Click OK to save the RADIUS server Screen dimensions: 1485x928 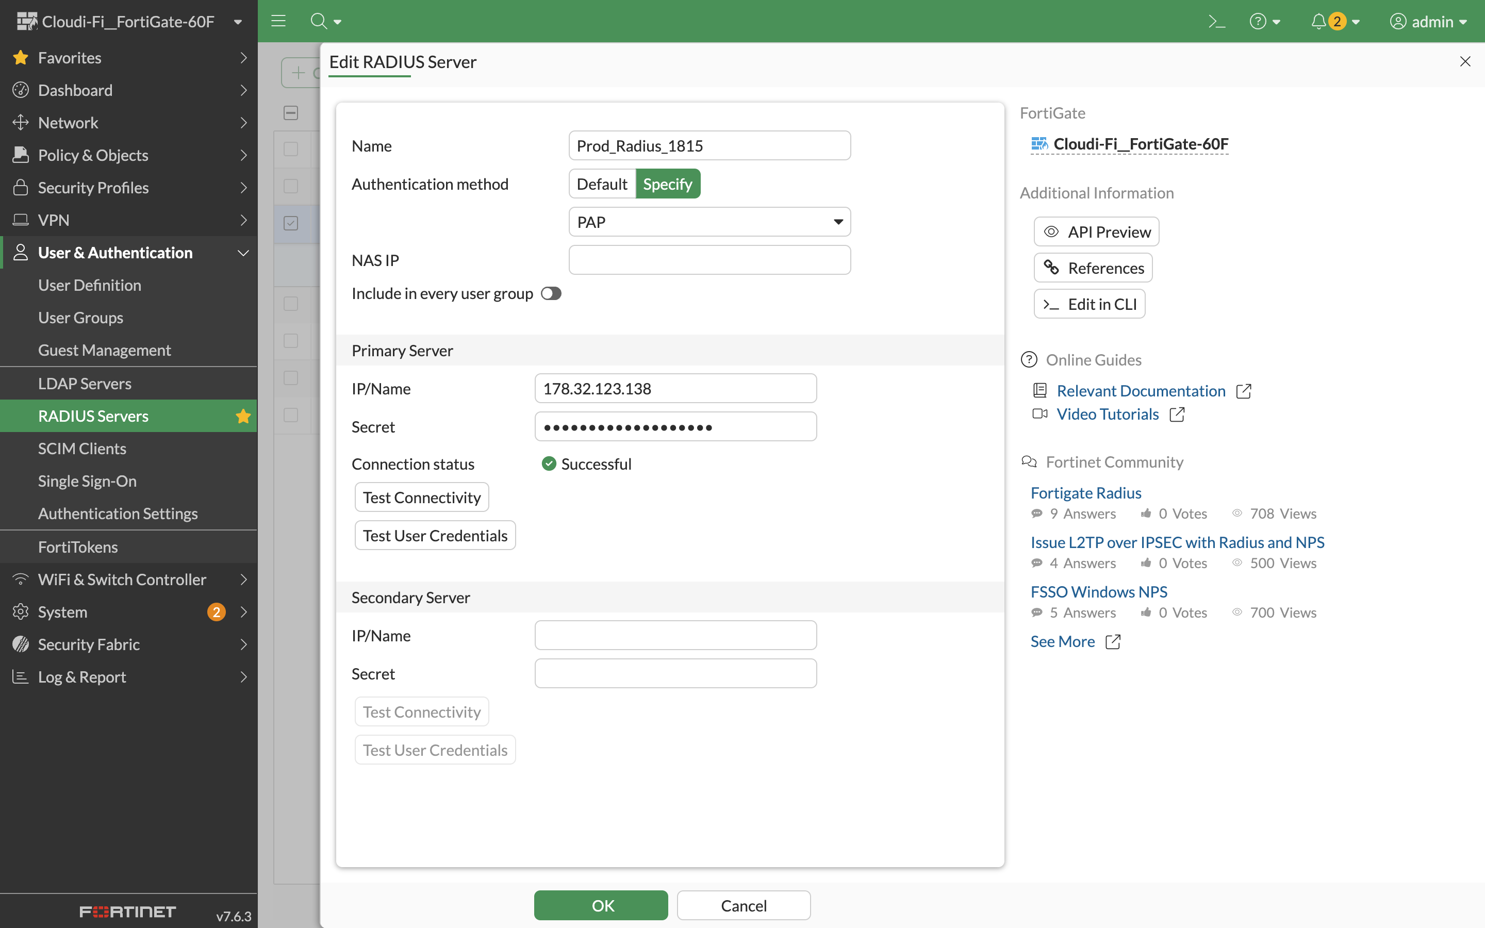[x=601, y=905]
